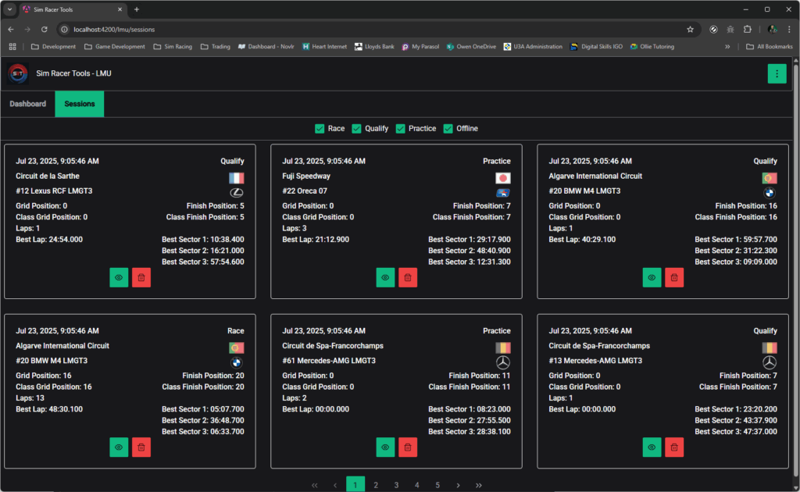Go to page 2 of sessions
This screenshot has width=800, height=492.
pos(376,485)
